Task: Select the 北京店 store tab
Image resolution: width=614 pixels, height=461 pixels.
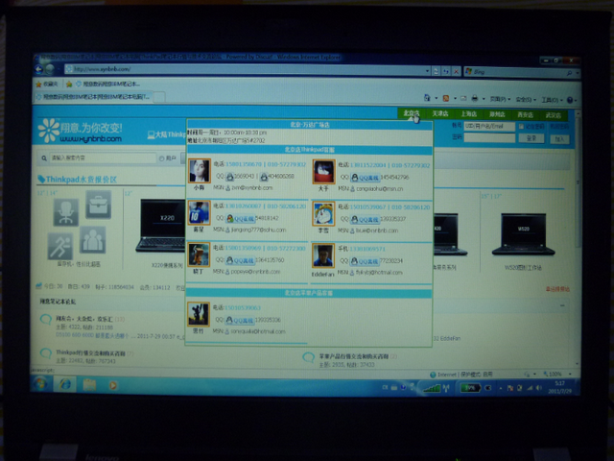Action: click(412, 114)
